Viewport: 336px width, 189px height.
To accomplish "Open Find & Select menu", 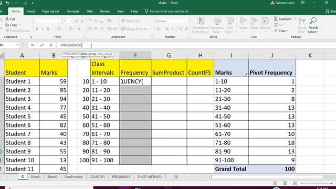I will tap(313, 25).
